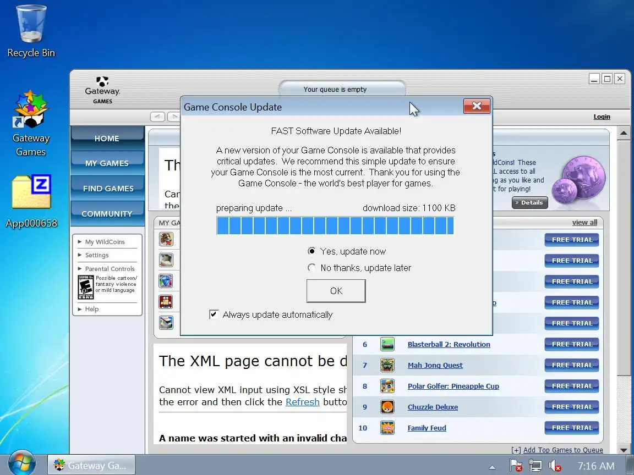Viewport: 634px width, 475px height.
Task: Expand My WildCoins in sidebar
Action: (105, 242)
